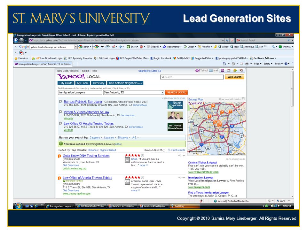This screenshot has width=307, height=230.
Task: Open the Safety menu
Action: (268, 64)
